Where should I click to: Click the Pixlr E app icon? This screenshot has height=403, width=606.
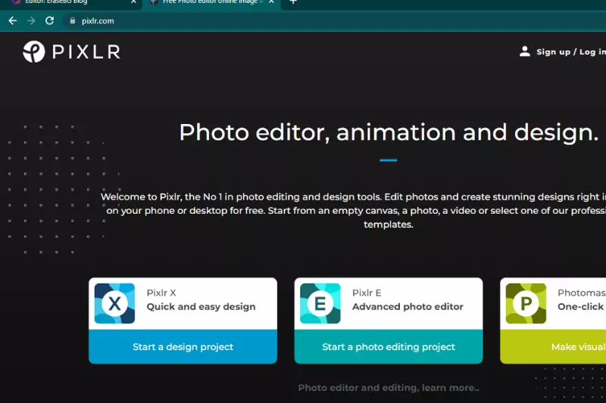[x=320, y=303]
